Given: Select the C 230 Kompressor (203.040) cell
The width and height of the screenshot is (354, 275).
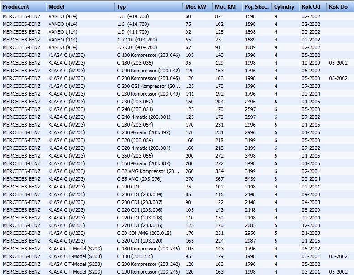Looking at the screenshot, I should [148, 94].
